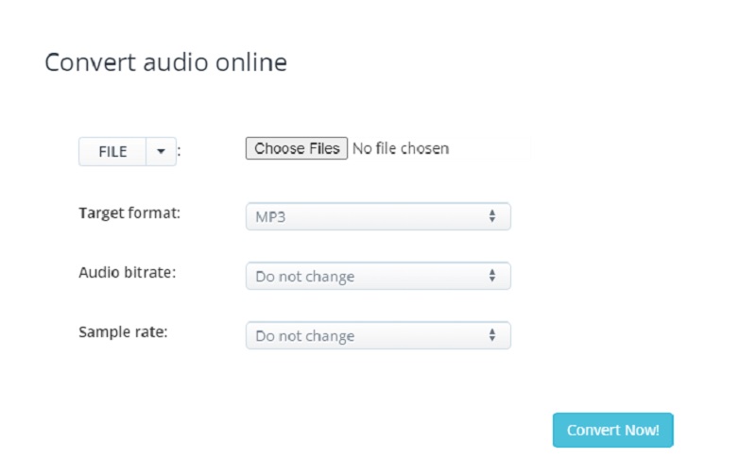Click 'Do not change' text in Audio bitrate

[x=304, y=277]
